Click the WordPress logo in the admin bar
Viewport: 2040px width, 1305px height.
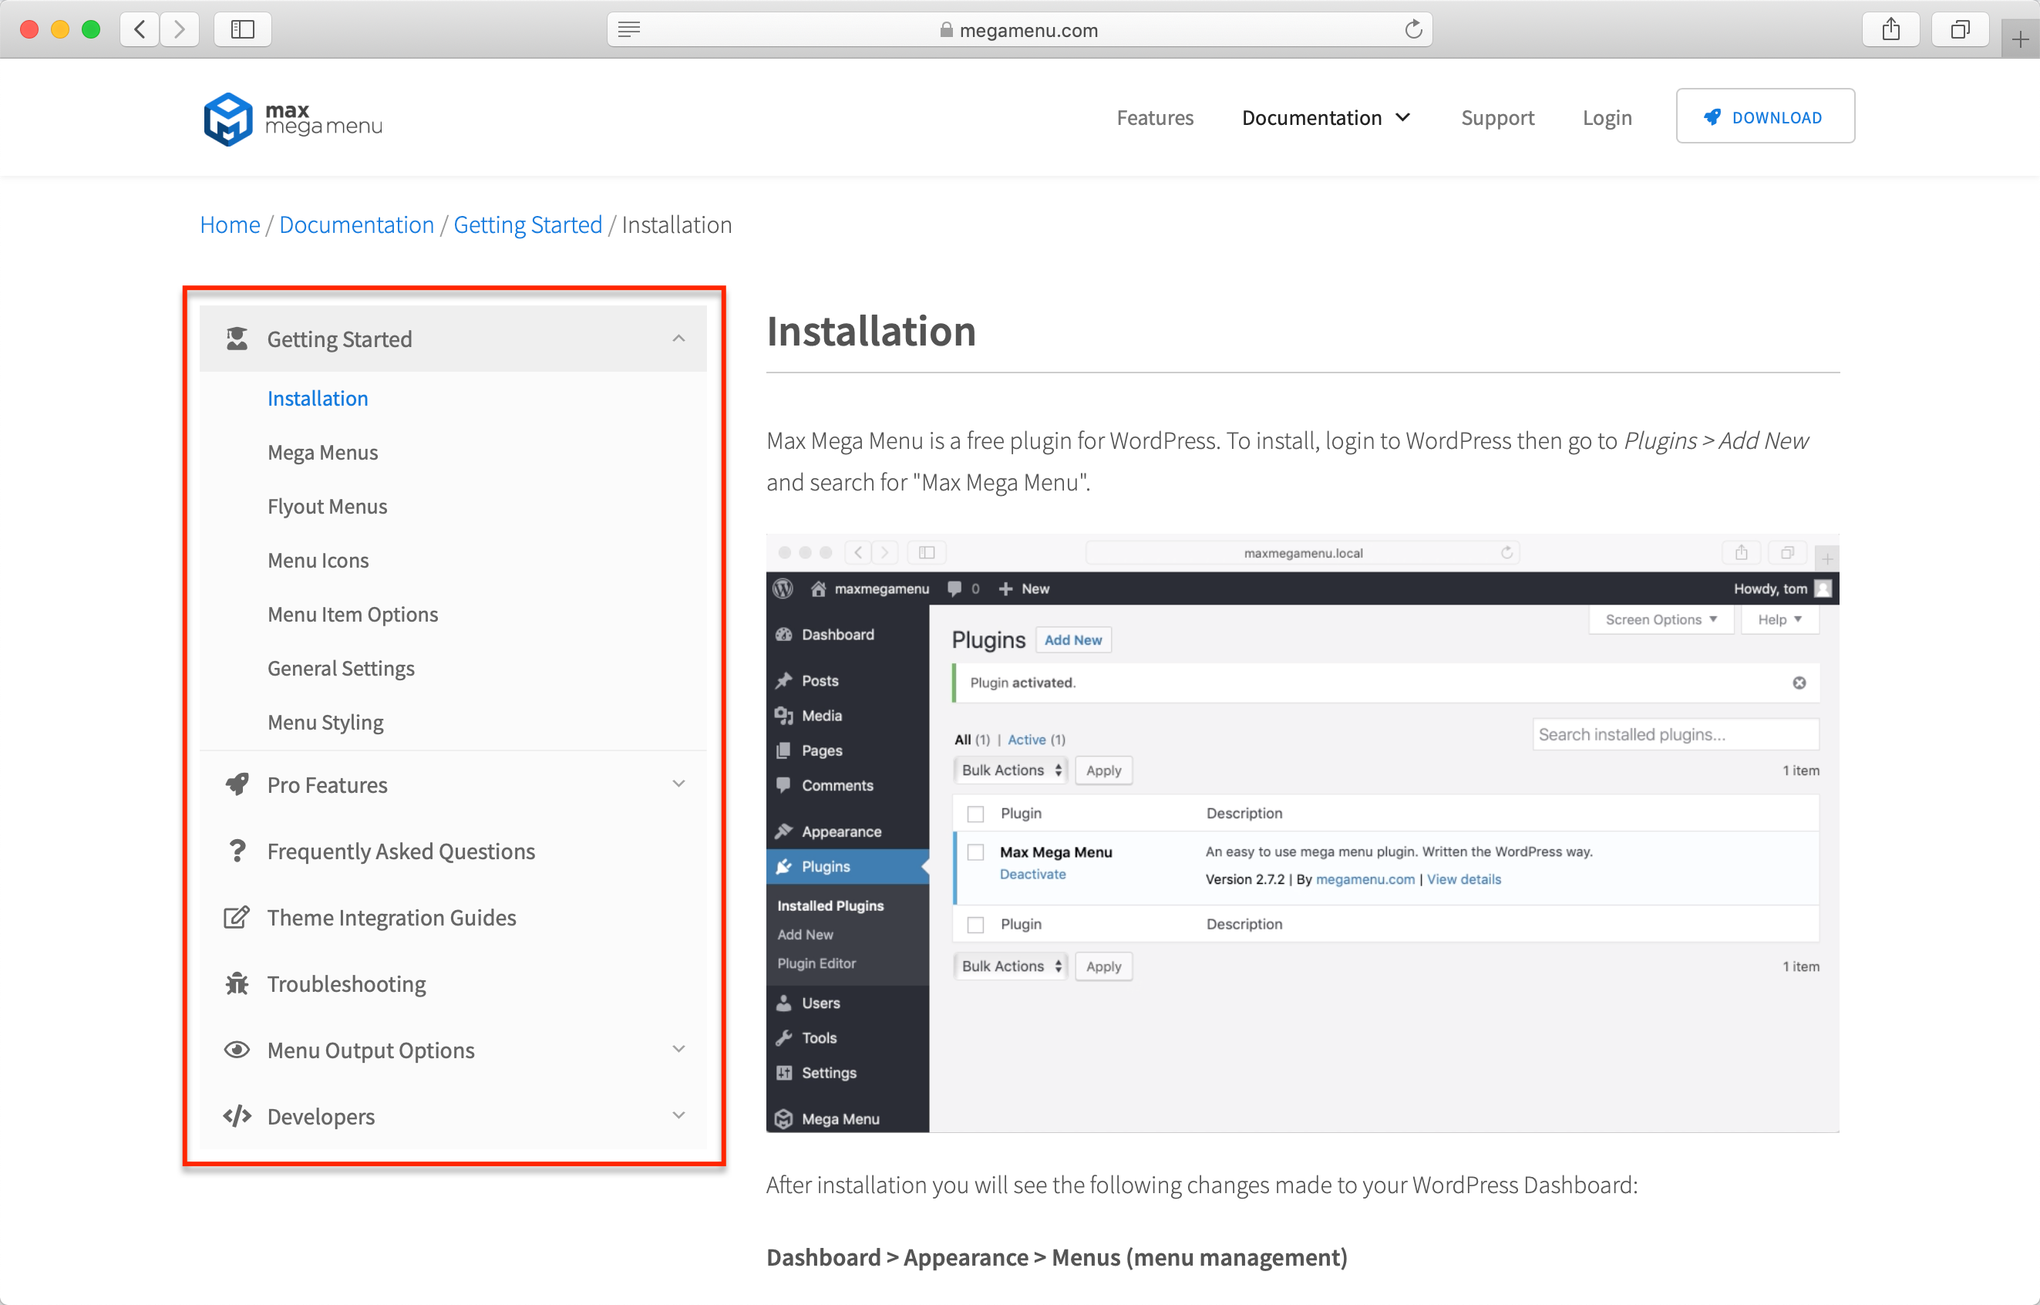pyautogui.click(x=783, y=588)
